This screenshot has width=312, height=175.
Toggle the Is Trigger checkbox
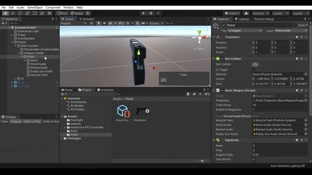click(253, 70)
